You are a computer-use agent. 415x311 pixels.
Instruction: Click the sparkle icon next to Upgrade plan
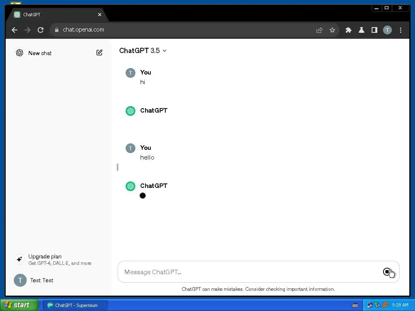(x=19, y=259)
